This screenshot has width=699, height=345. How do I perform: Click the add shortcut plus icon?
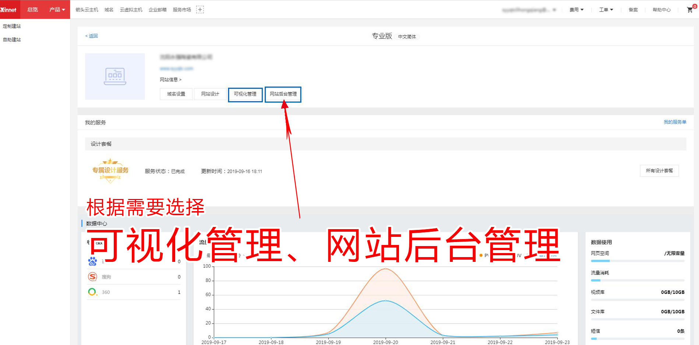pos(200,10)
